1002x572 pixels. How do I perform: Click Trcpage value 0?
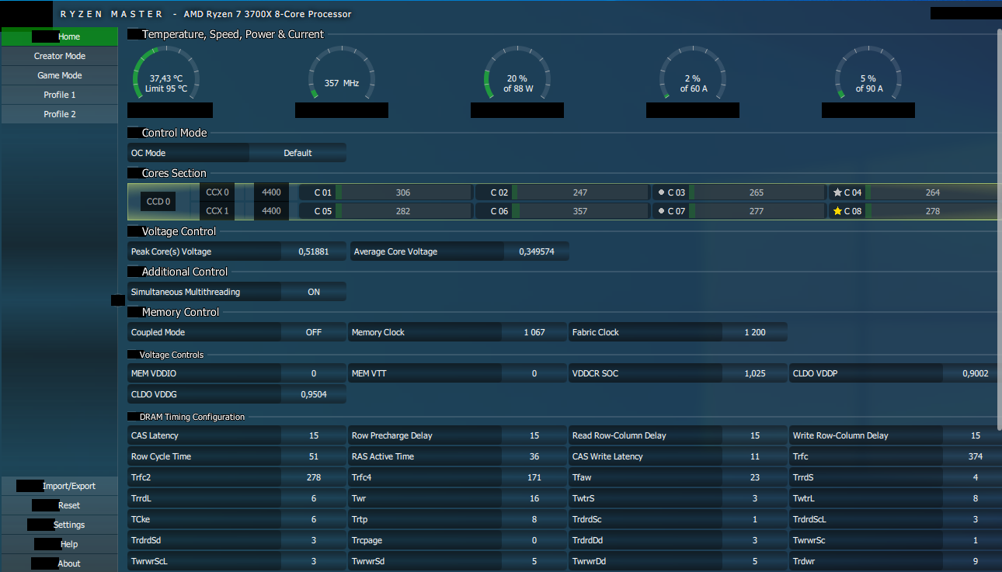(x=534, y=540)
